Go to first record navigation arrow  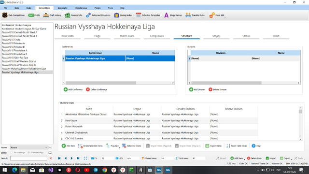point(59,158)
